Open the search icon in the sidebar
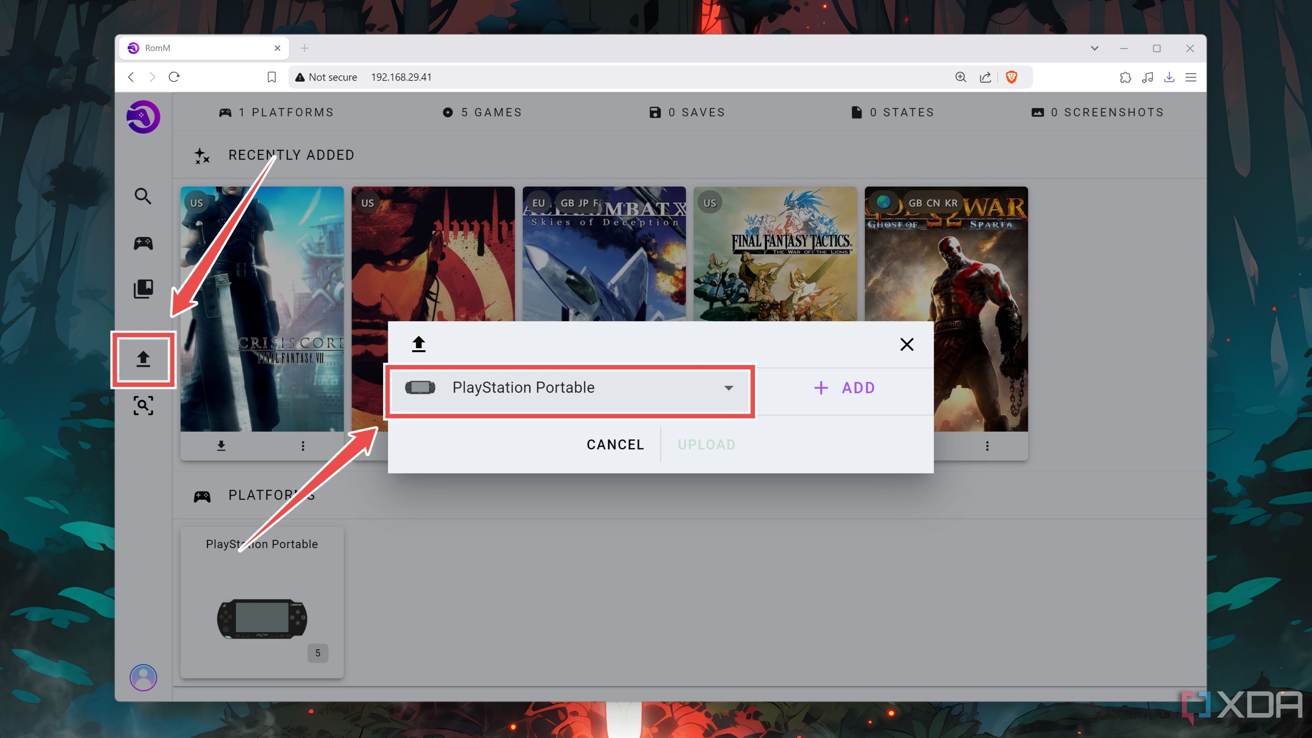 [x=143, y=196]
